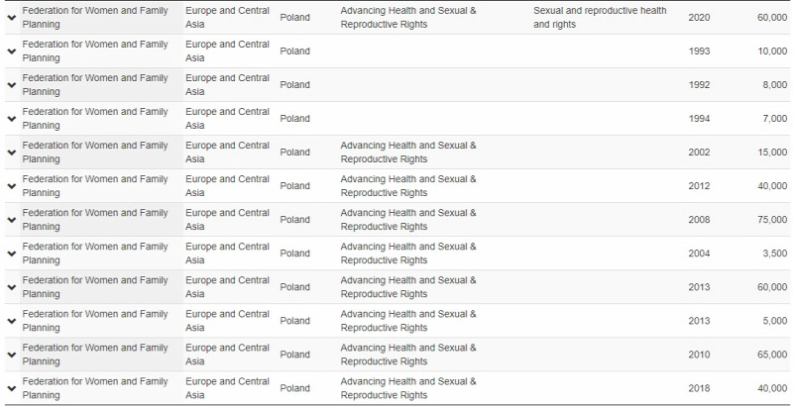The image size is (793, 406).
Task: Expand the 2013 row with 60,000 amount
Action: [x=12, y=287]
